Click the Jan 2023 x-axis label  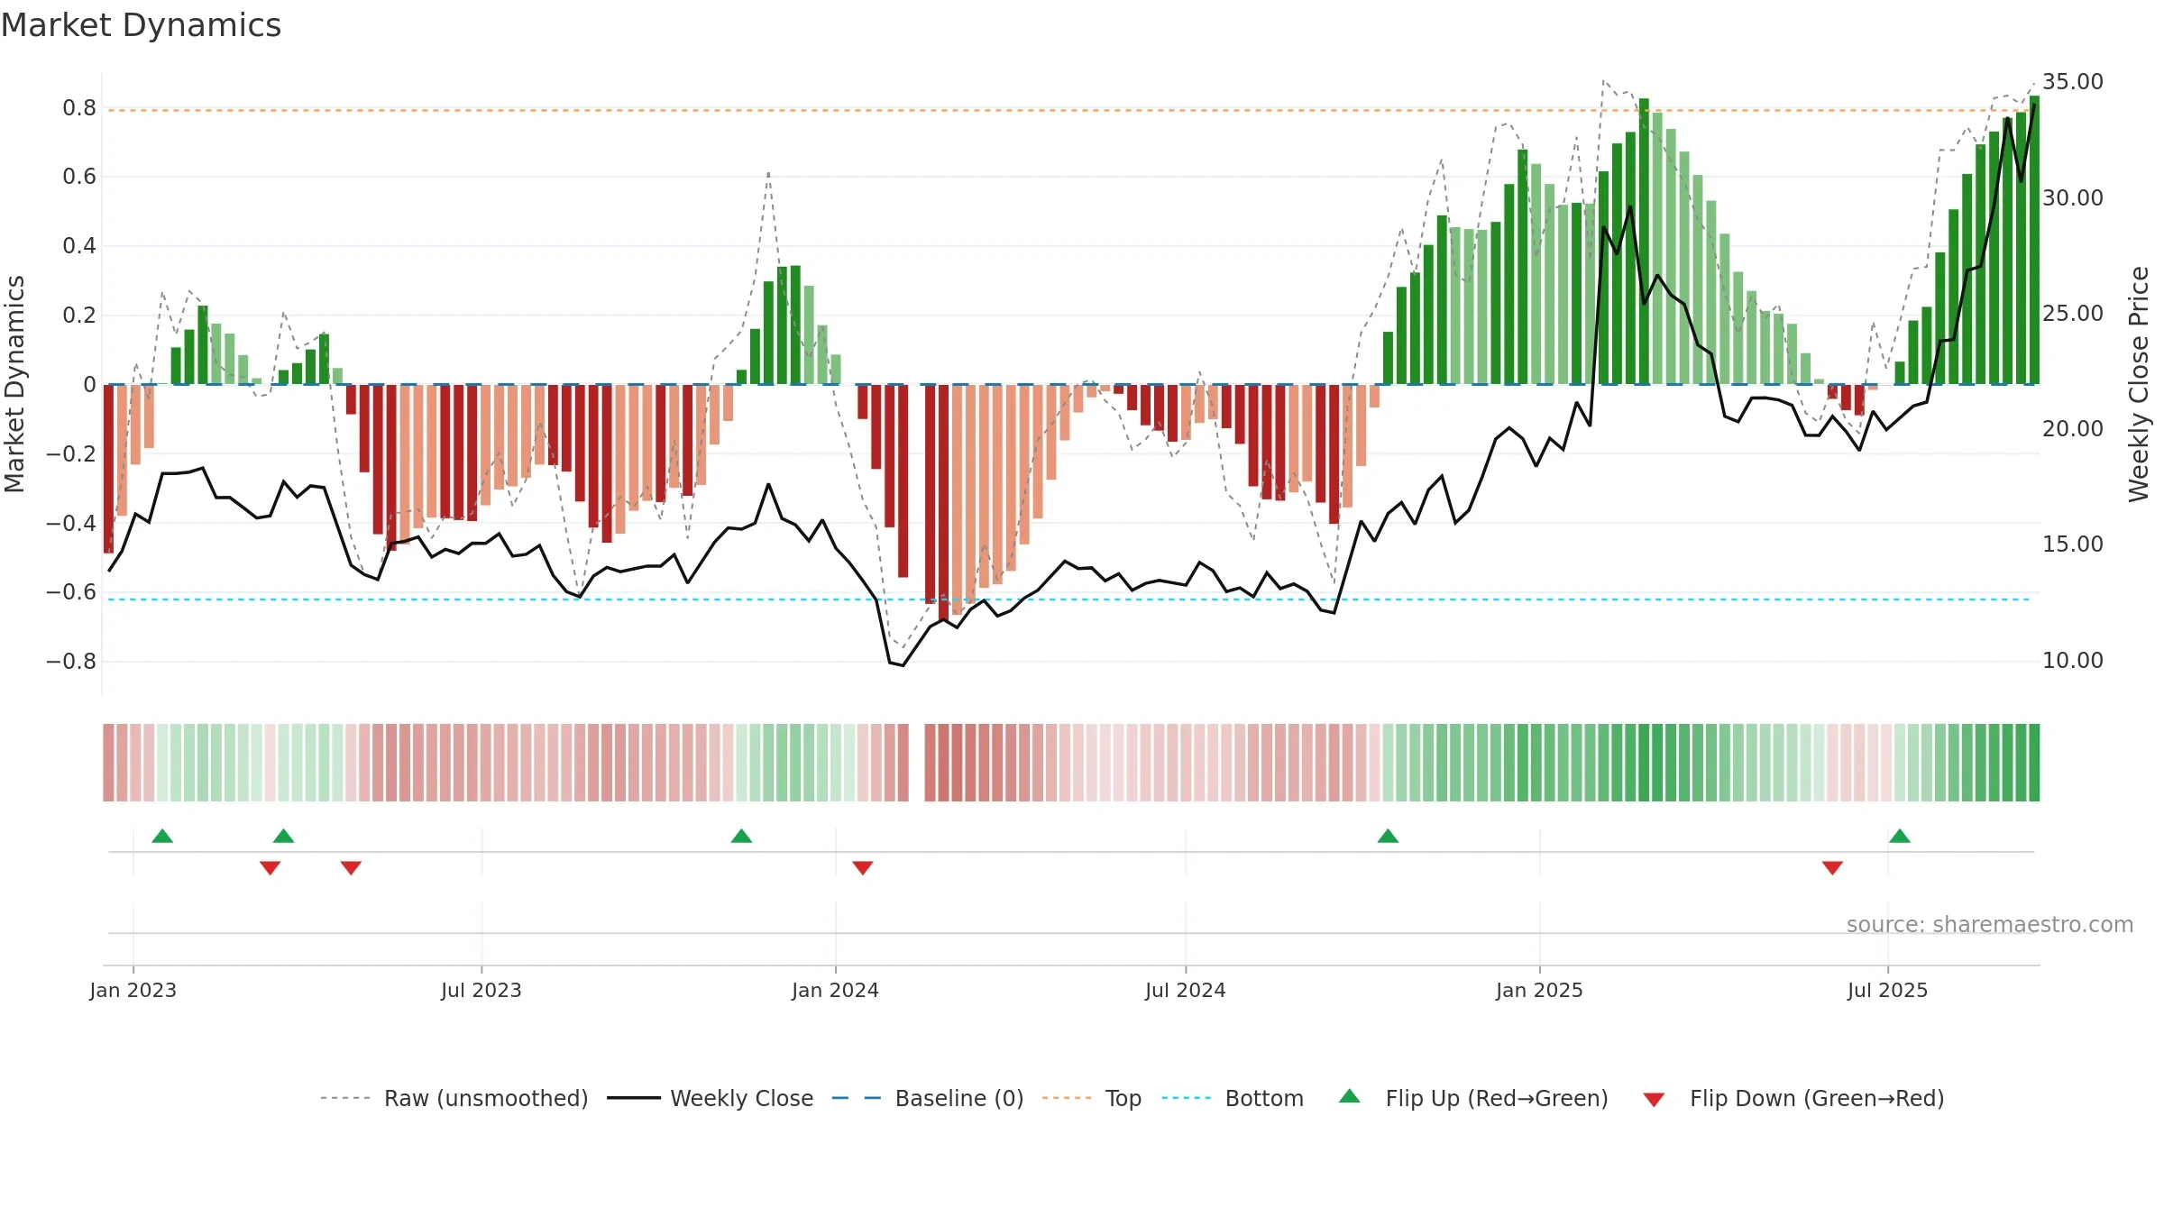[133, 990]
